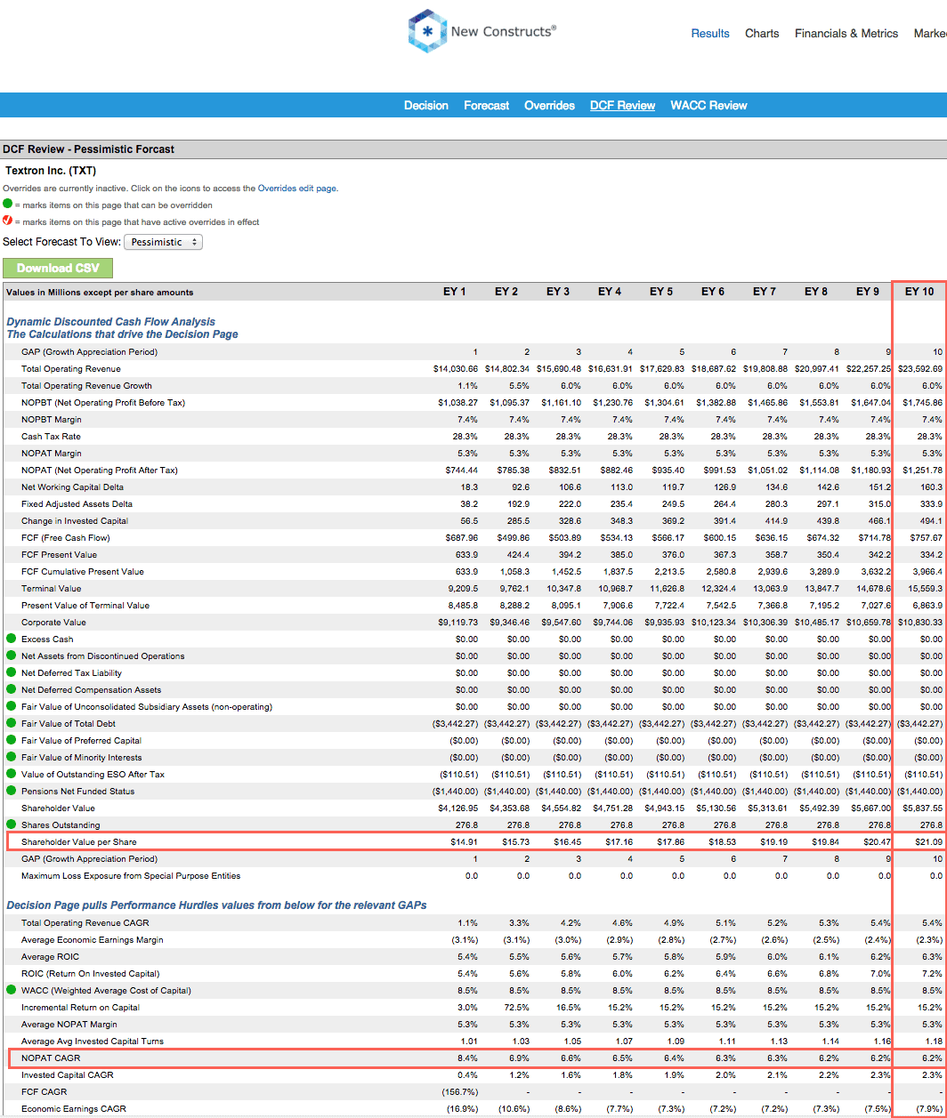Click the Terminal Value row label
Screen dimensions: 947x1118
coord(52,588)
